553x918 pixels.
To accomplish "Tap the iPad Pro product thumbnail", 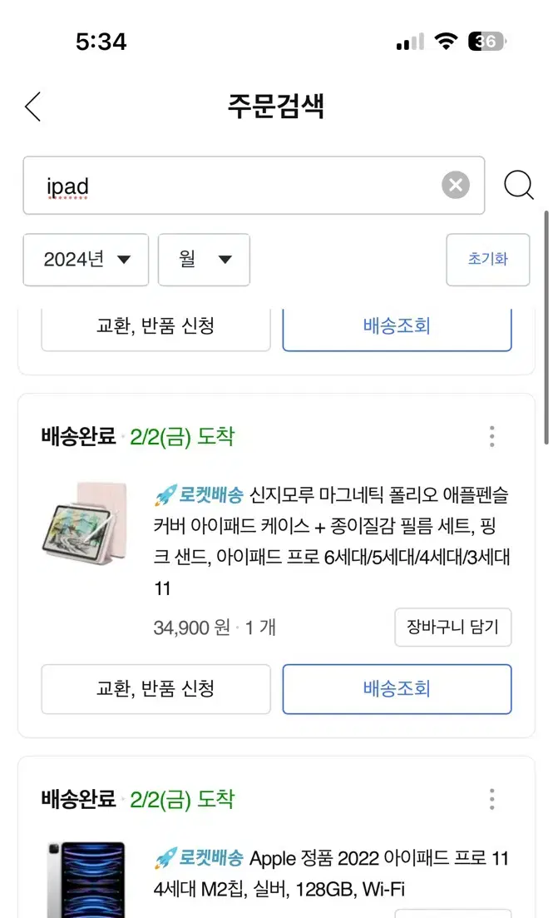I will (x=86, y=880).
